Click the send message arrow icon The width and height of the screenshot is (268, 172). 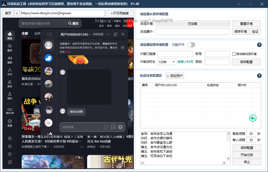click(120, 127)
